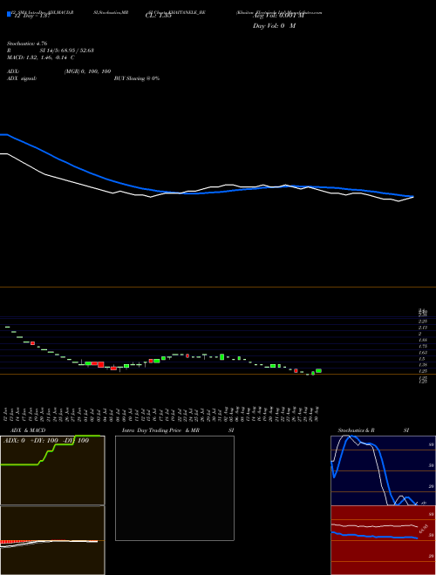The height and width of the screenshot is (575, 436).
Task: Click the 'Avg Vol: 0.001 M' readout
Action: [x=278, y=16]
